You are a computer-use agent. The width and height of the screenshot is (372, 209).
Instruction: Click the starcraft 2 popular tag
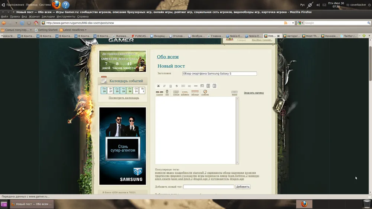click(199, 173)
